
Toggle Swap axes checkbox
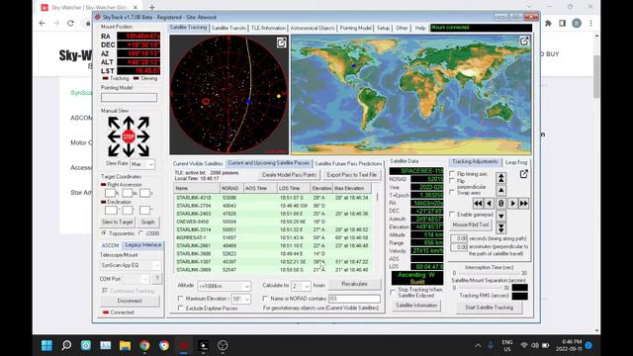(452, 193)
